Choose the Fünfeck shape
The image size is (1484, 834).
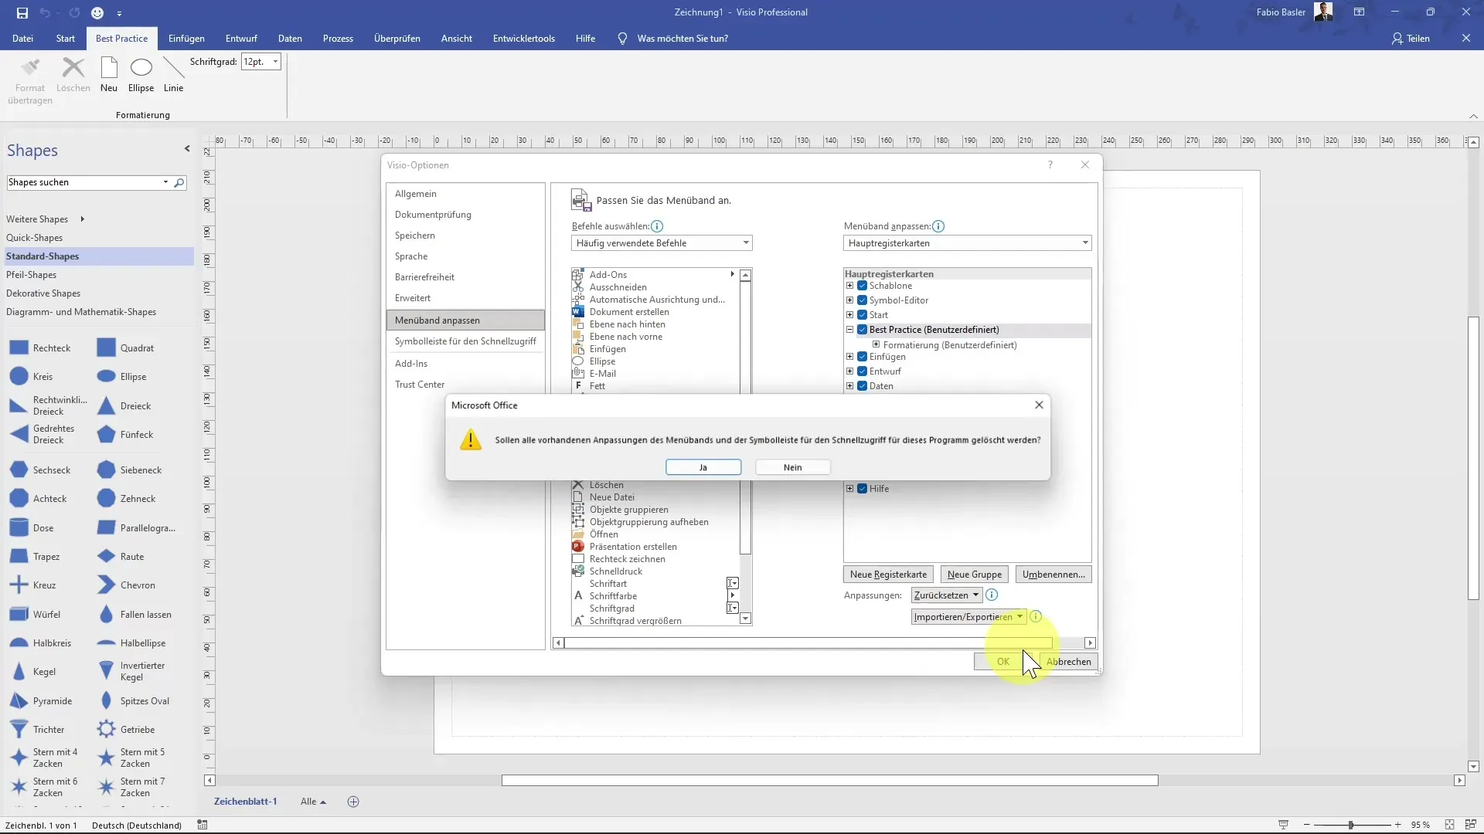point(126,435)
